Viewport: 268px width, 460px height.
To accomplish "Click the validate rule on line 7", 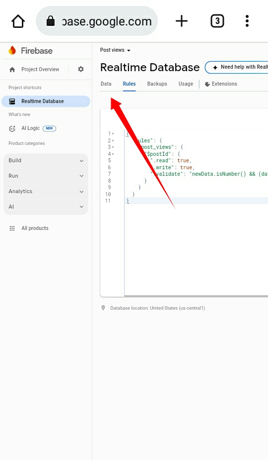I will point(209,174).
